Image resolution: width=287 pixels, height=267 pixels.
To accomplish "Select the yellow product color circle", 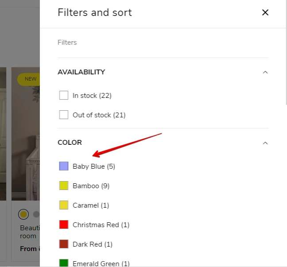I will click(x=23, y=214).
